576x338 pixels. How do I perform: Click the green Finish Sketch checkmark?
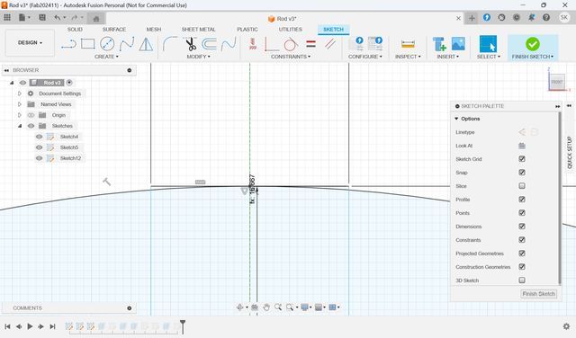(532, 44)
